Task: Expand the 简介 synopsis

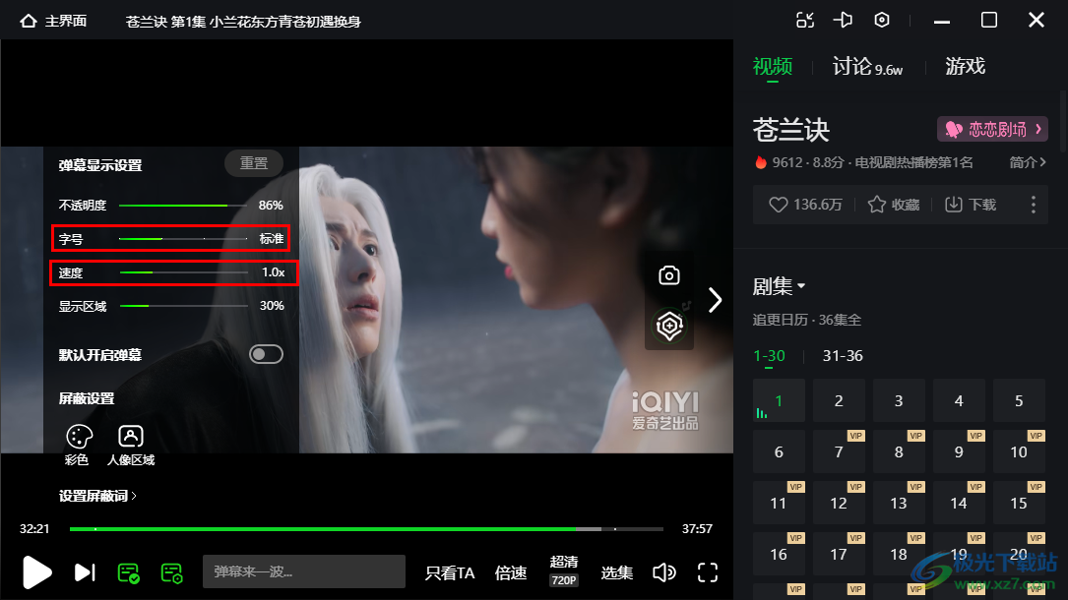Action: (x=1027, y=162)
